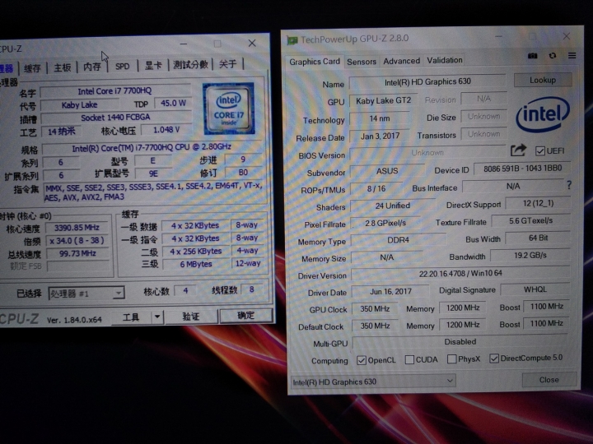Click the Bandwidth value 19.2 GB/s
593x444 pixels.
pyautogui.click(x=530, y=256)
